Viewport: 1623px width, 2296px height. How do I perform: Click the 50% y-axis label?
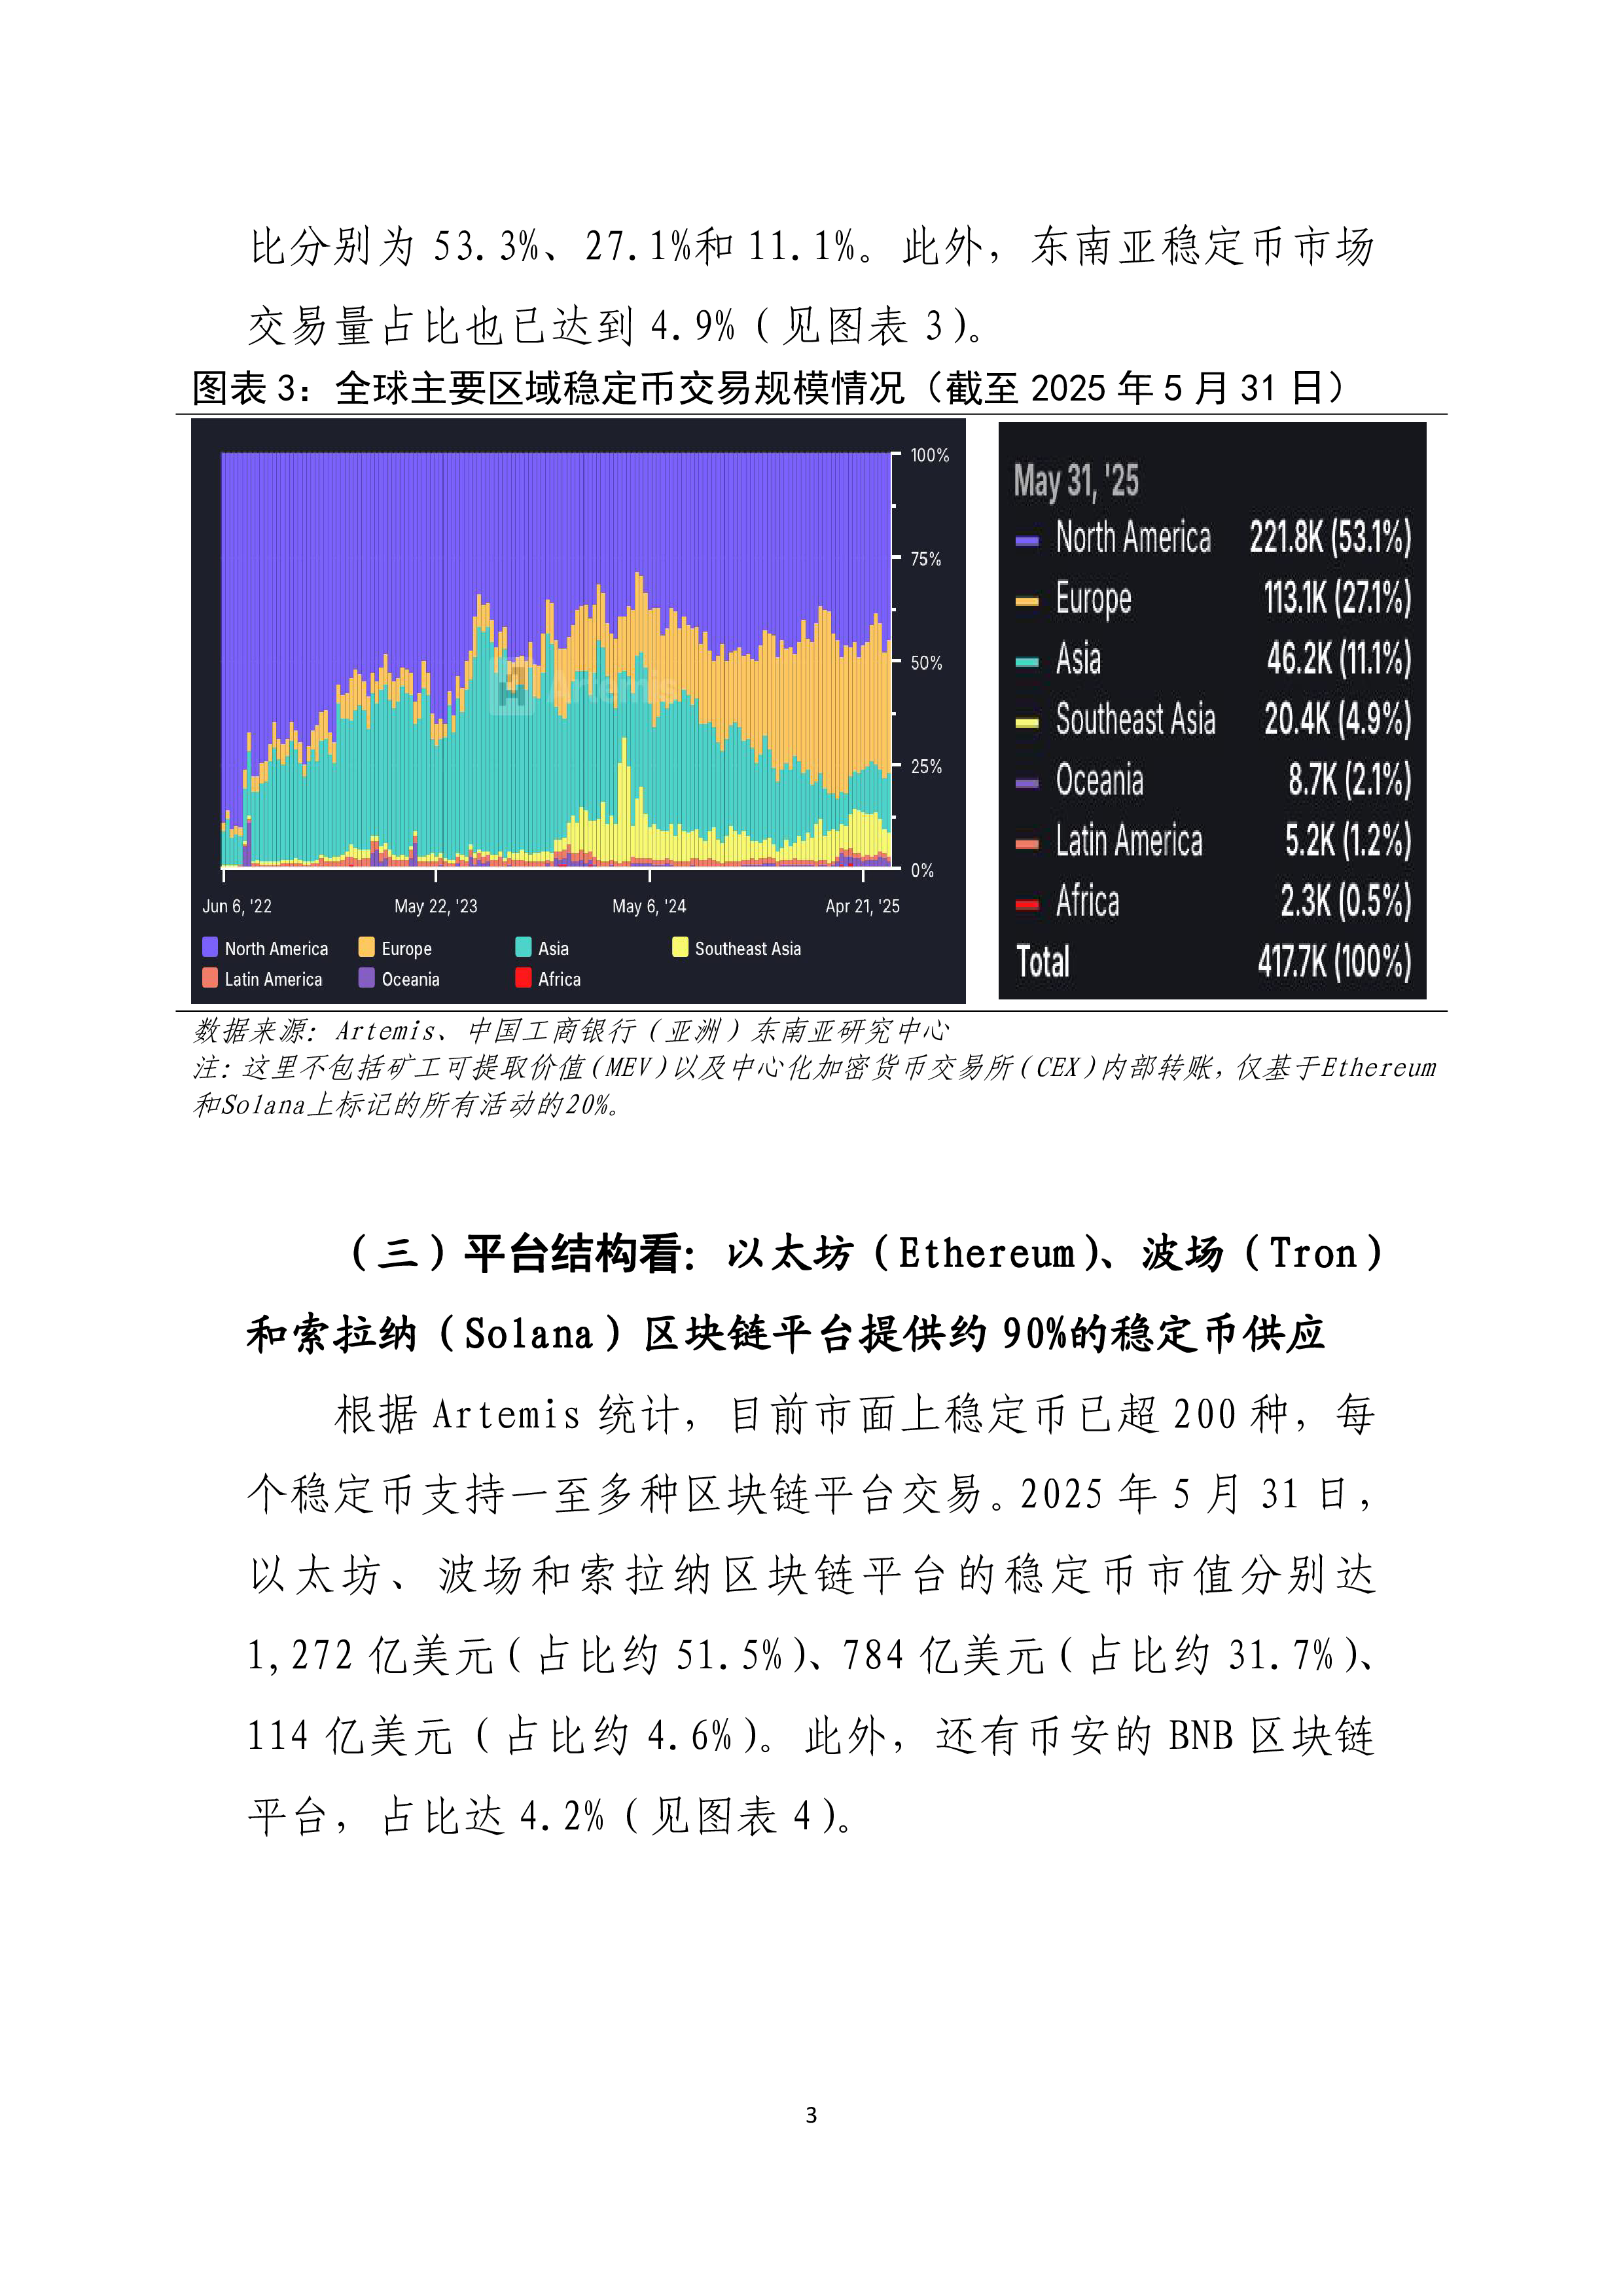[x=926, y=663]
